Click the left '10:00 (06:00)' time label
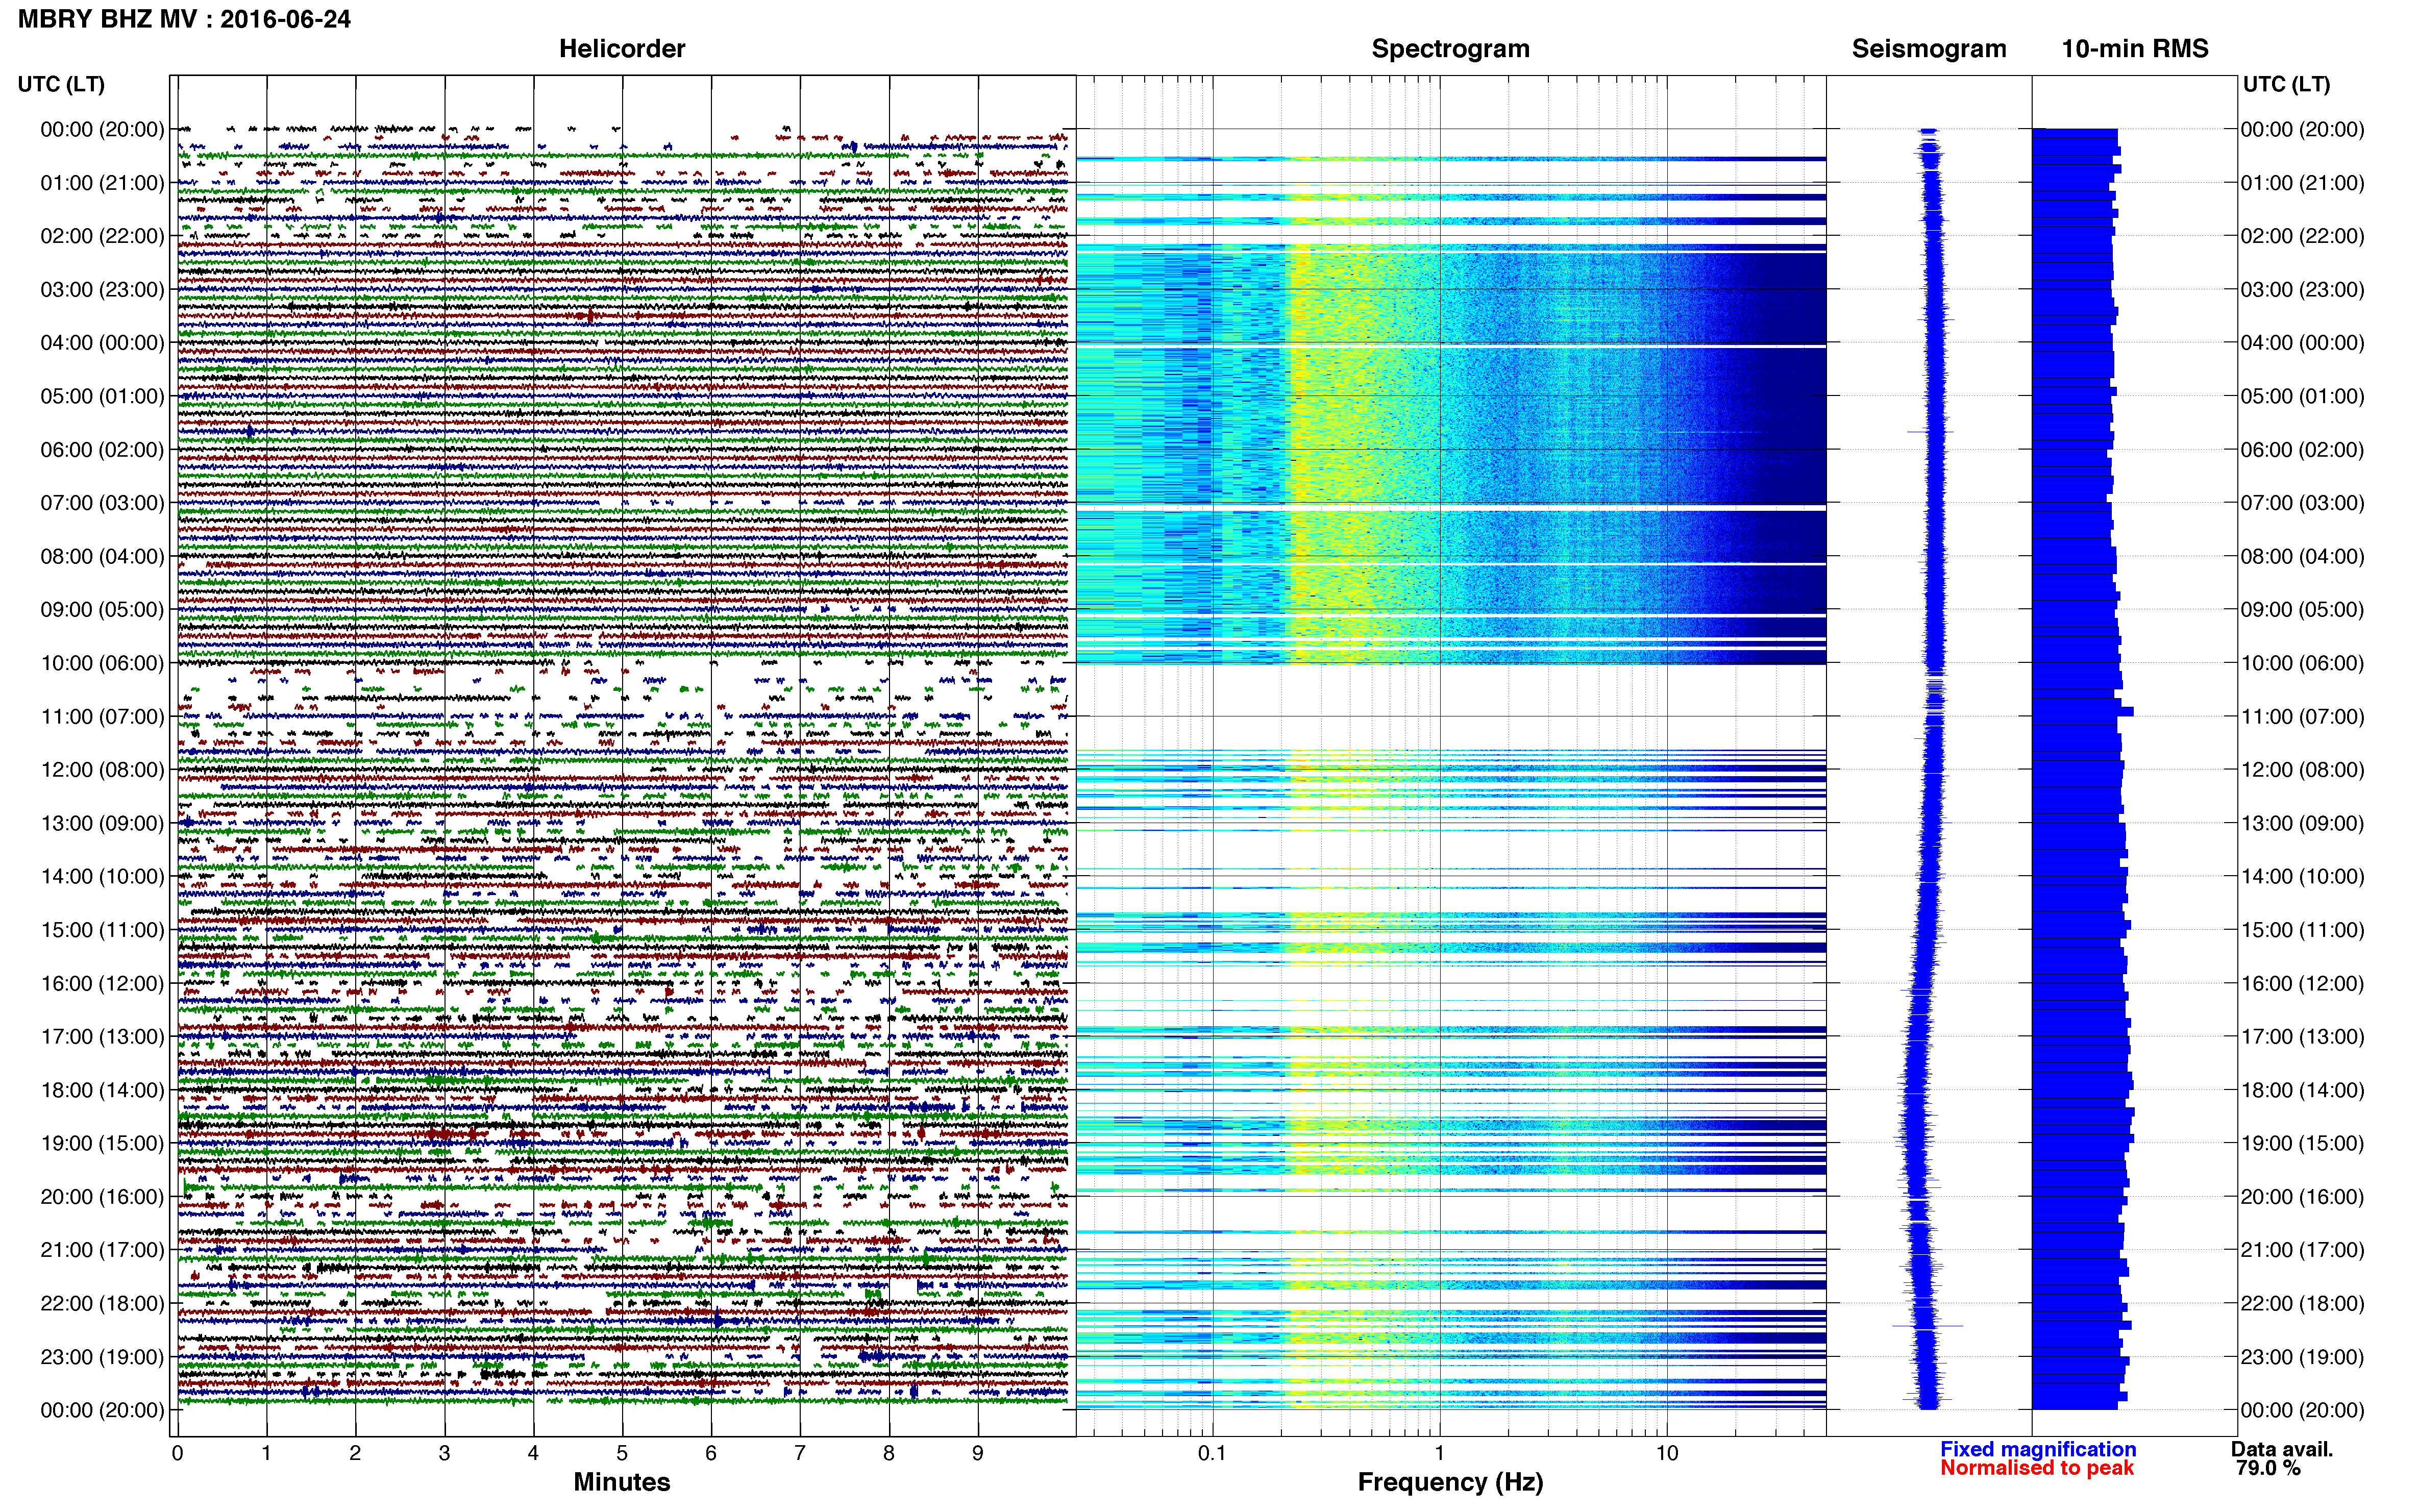 click(x=102, y=663)
